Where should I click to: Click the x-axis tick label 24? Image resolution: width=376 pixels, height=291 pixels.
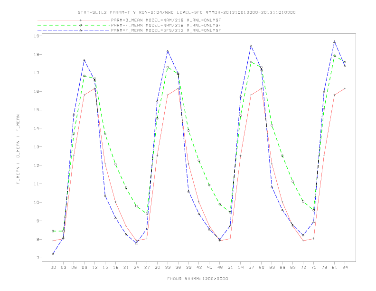click(136, 267)
